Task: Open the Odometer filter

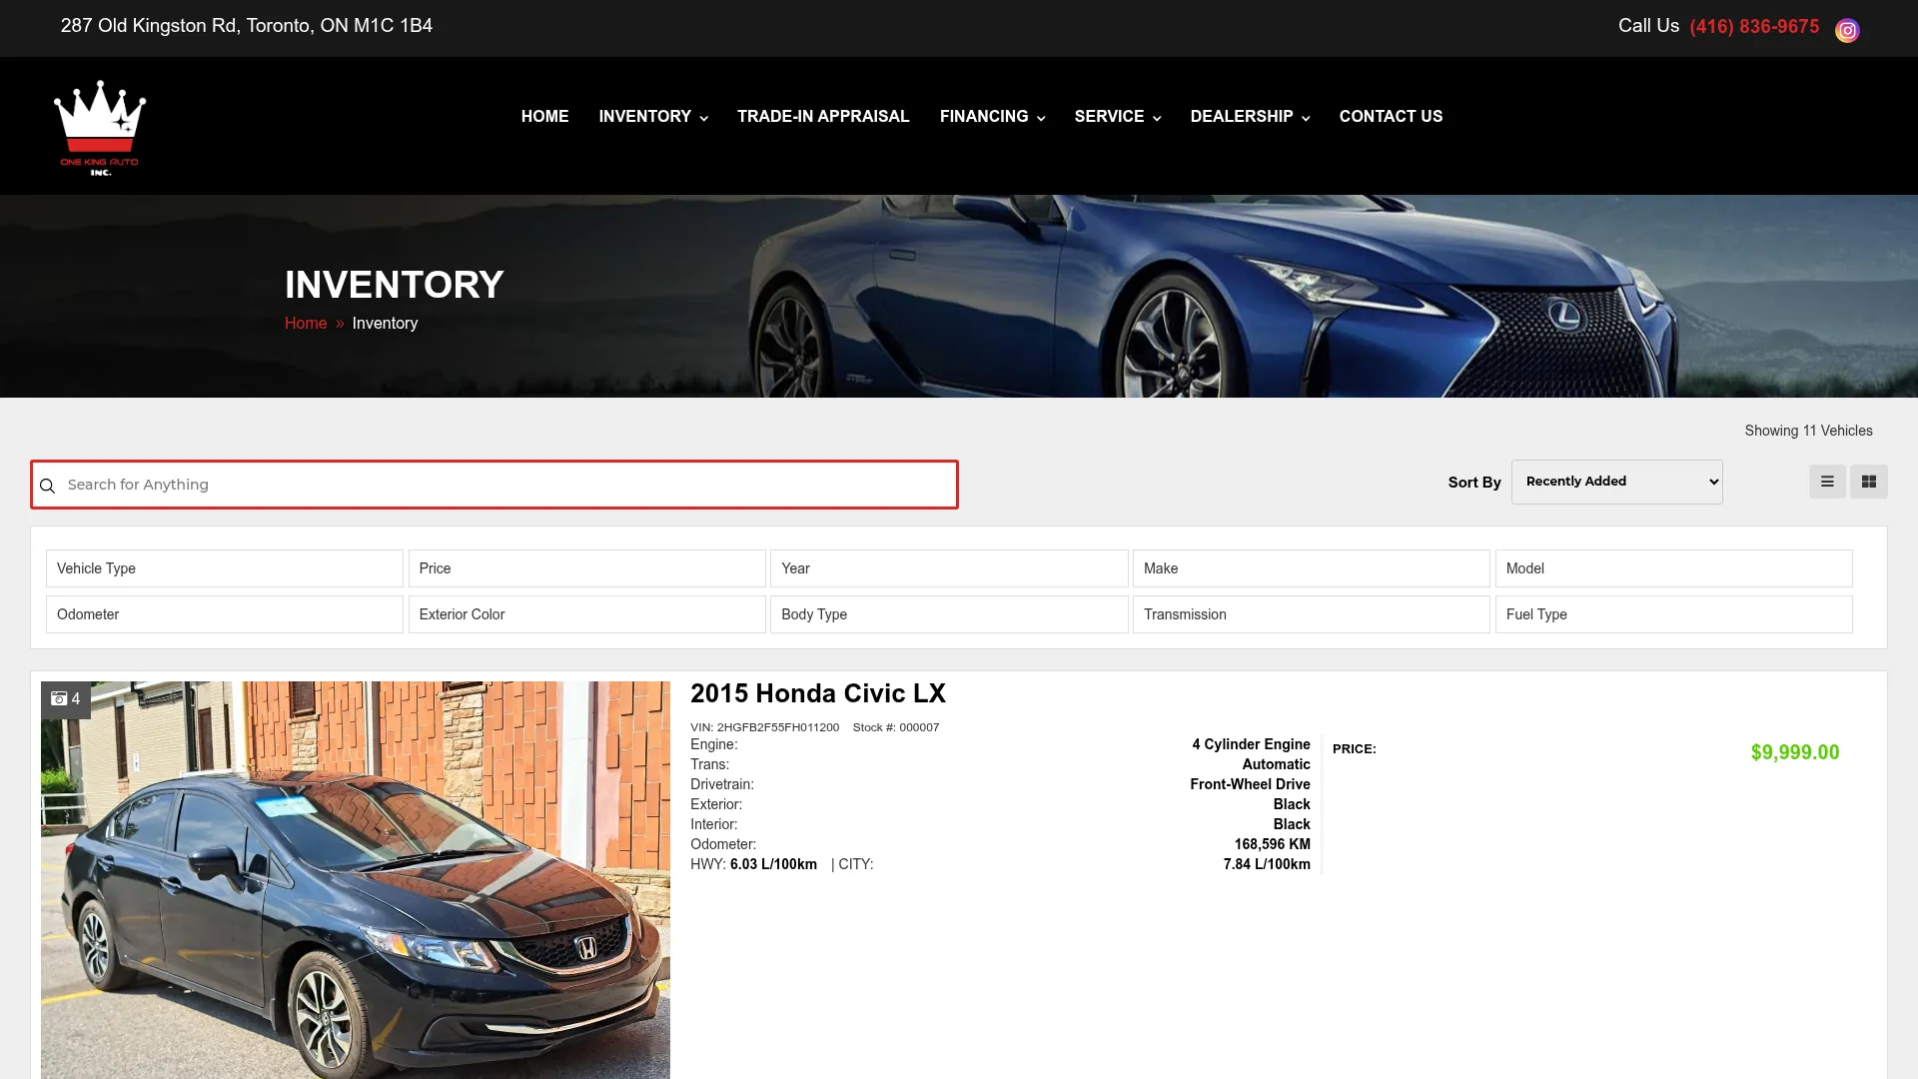Action: (x=225, y=614)
